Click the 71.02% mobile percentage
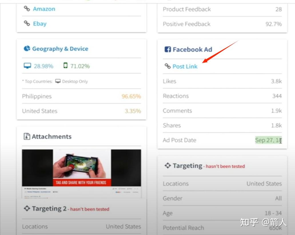The image size is (295, 235). click(80, 66)
